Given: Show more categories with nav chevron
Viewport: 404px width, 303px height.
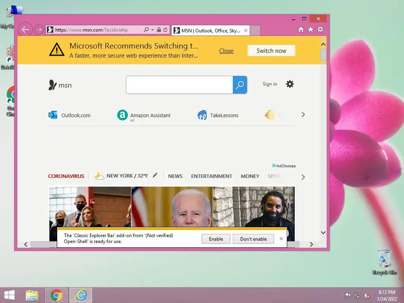Looking at the screenshot, I should coord(303,177).
